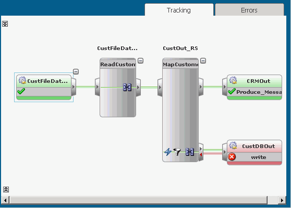This screenshot has width=291, height=208.
Task: Select the CustDBOut node title
Action: (258, 146)
